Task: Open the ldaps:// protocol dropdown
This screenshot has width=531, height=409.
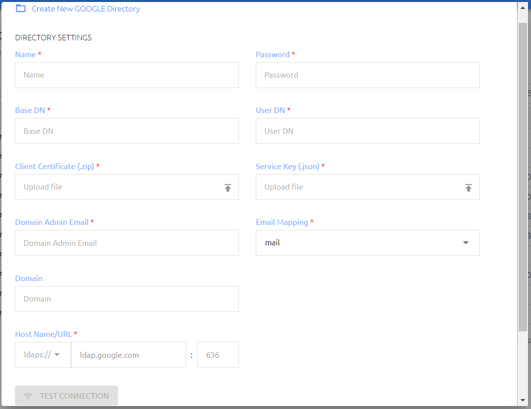Action: pos(43,355)
